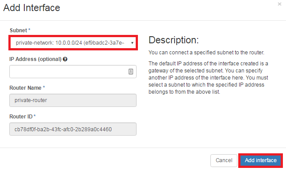
Task: Select the Router ID field with cb78df0f value
Action: click(x=73, y=129)
